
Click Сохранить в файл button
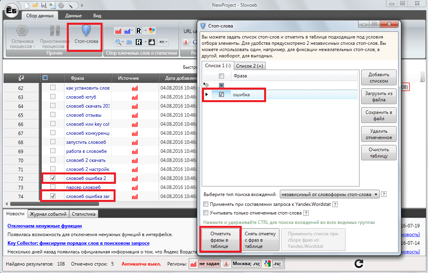379,115
